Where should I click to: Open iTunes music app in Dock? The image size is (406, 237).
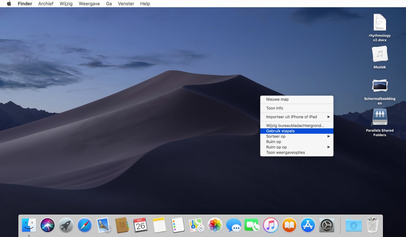[x=271, y=225]
